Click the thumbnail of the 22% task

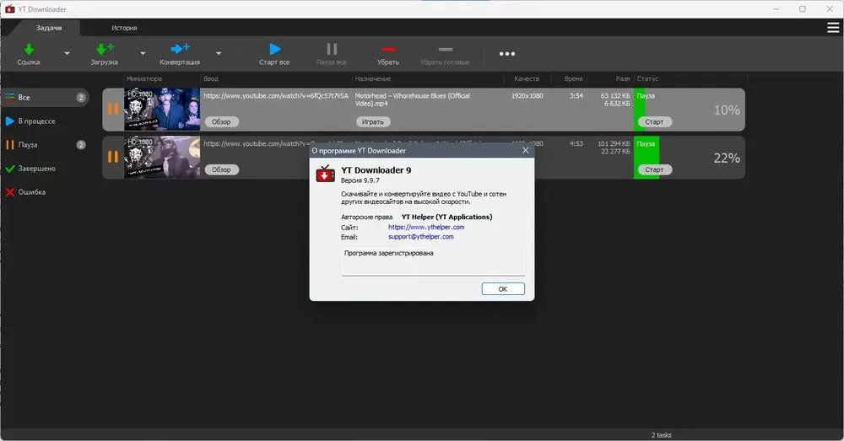click(x=162, y=157)
